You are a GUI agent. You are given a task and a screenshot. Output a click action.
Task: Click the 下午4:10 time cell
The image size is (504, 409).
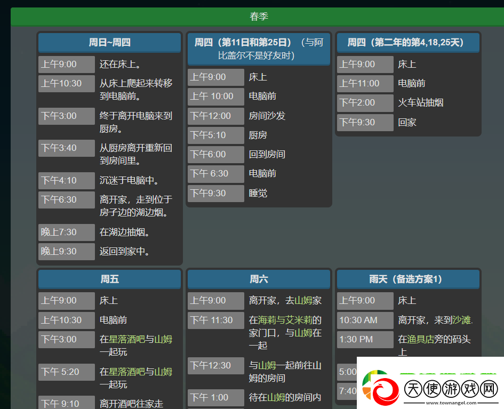[x=67, y=181]
